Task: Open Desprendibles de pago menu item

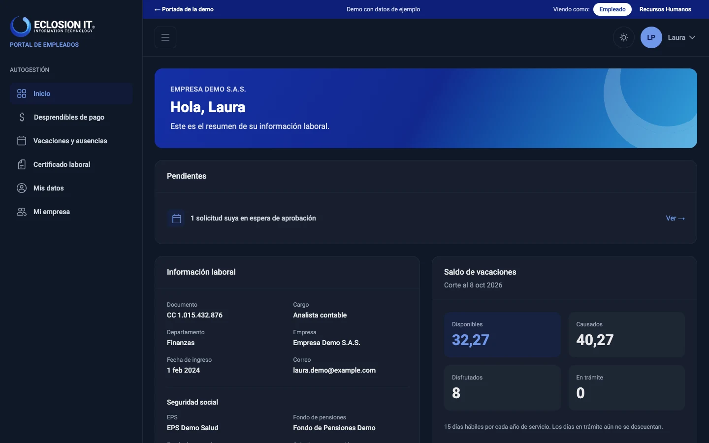Action: point(71,117)
